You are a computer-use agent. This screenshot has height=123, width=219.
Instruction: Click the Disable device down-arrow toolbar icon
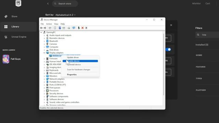[x=86, y=28]
